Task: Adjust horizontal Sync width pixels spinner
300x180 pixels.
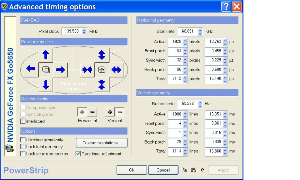Action: pyautogui.click(x=185, y=61)
